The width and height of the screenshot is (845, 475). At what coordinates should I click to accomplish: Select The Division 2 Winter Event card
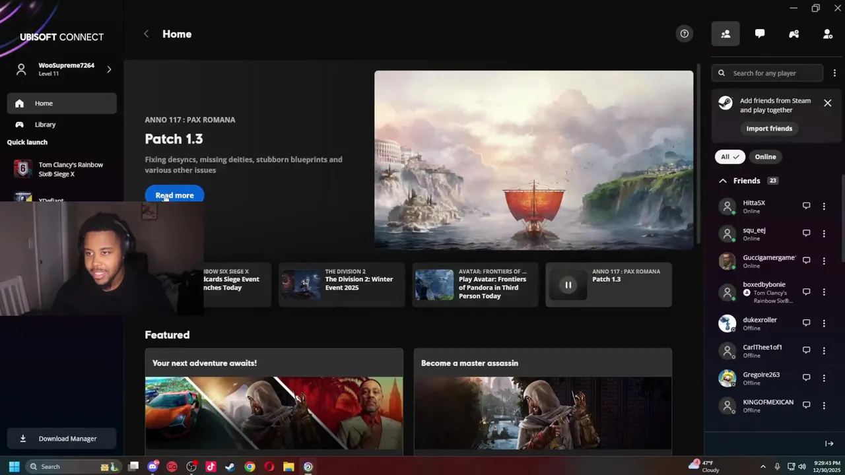(341, 284)
